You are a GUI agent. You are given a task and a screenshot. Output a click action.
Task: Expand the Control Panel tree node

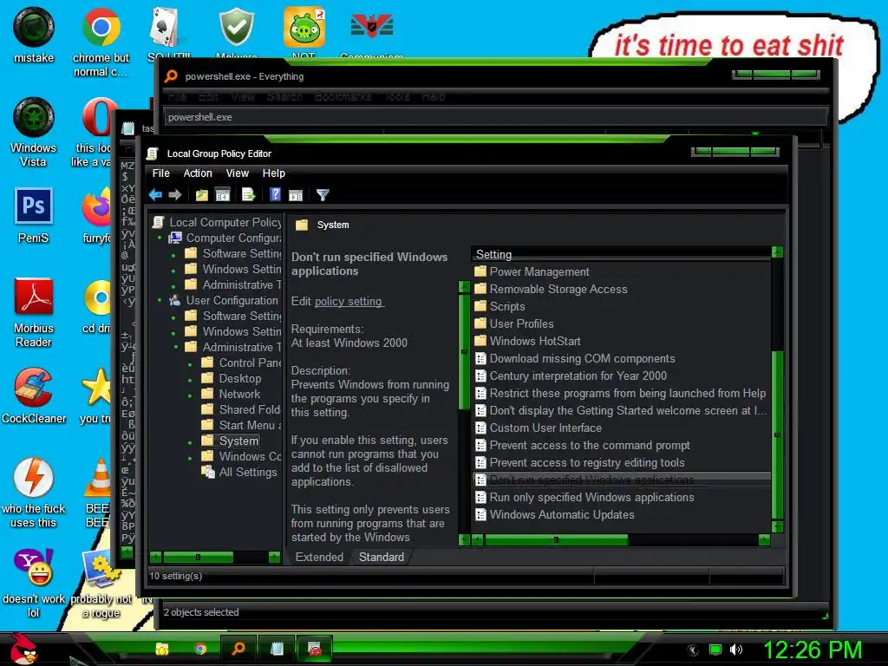click(x=190, y=363)
